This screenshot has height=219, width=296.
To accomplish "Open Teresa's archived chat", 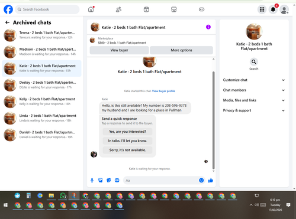I will click(41, 35).
